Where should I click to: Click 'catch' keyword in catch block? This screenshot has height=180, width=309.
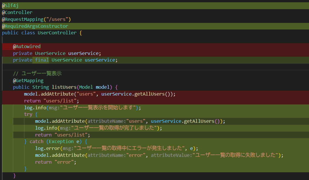coord(36,142)
